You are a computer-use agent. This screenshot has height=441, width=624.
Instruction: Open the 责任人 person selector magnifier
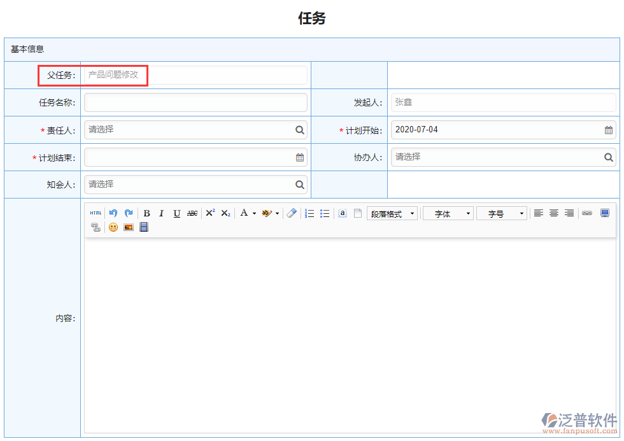[299, 129]
